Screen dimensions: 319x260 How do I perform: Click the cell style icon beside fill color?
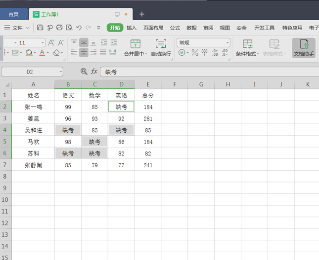(x=15, y=53)
